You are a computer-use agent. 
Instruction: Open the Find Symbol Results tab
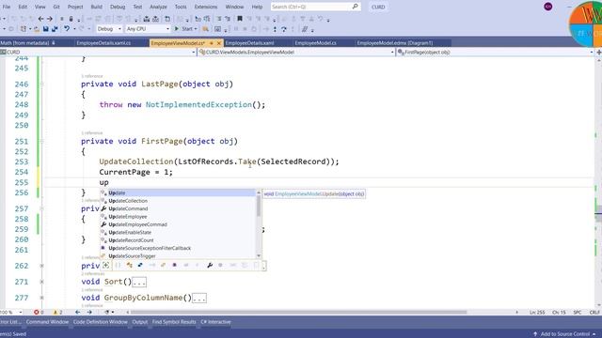(174, 322)
